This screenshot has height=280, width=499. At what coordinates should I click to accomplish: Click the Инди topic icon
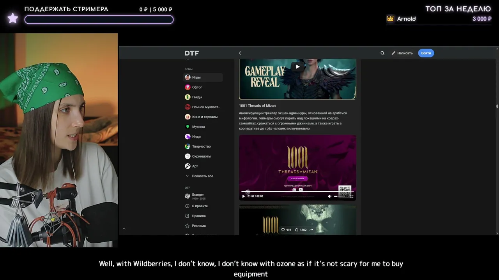pos(188,136)
